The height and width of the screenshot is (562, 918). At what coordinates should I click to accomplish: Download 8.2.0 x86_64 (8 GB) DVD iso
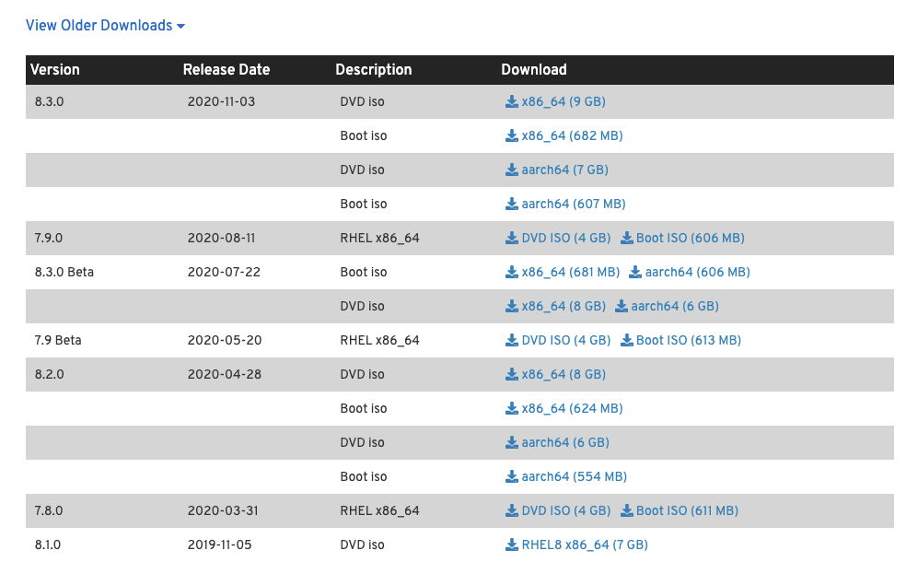click(x=563, y=375)
